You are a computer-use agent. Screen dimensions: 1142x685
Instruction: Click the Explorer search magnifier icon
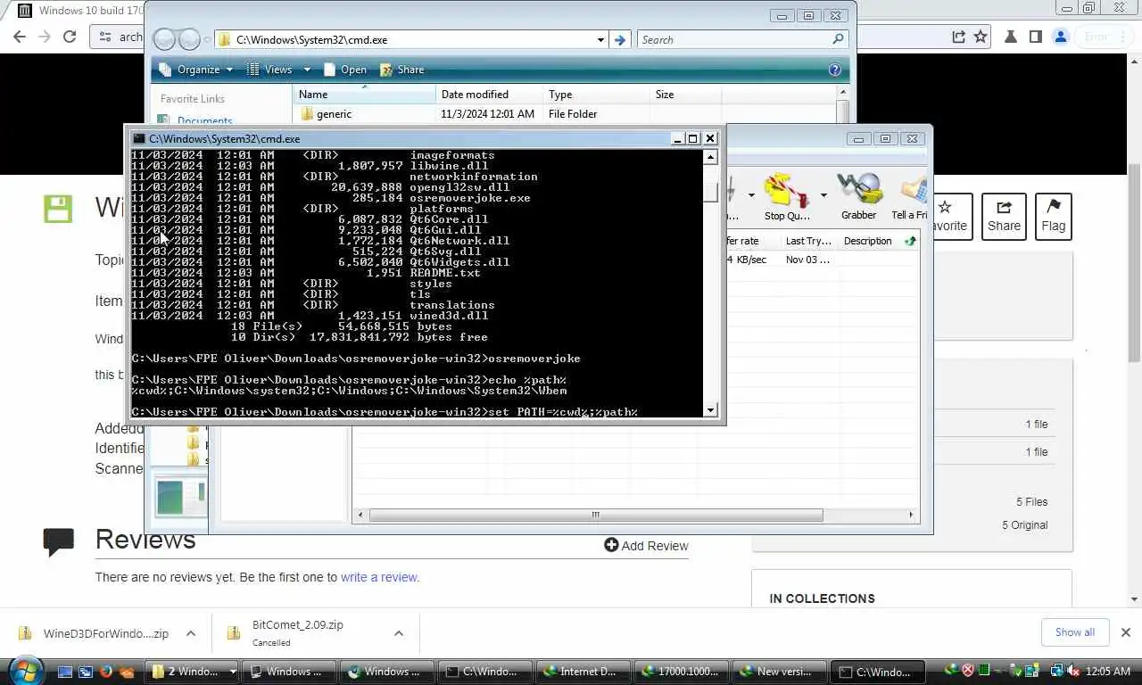[x=838, y=39]
